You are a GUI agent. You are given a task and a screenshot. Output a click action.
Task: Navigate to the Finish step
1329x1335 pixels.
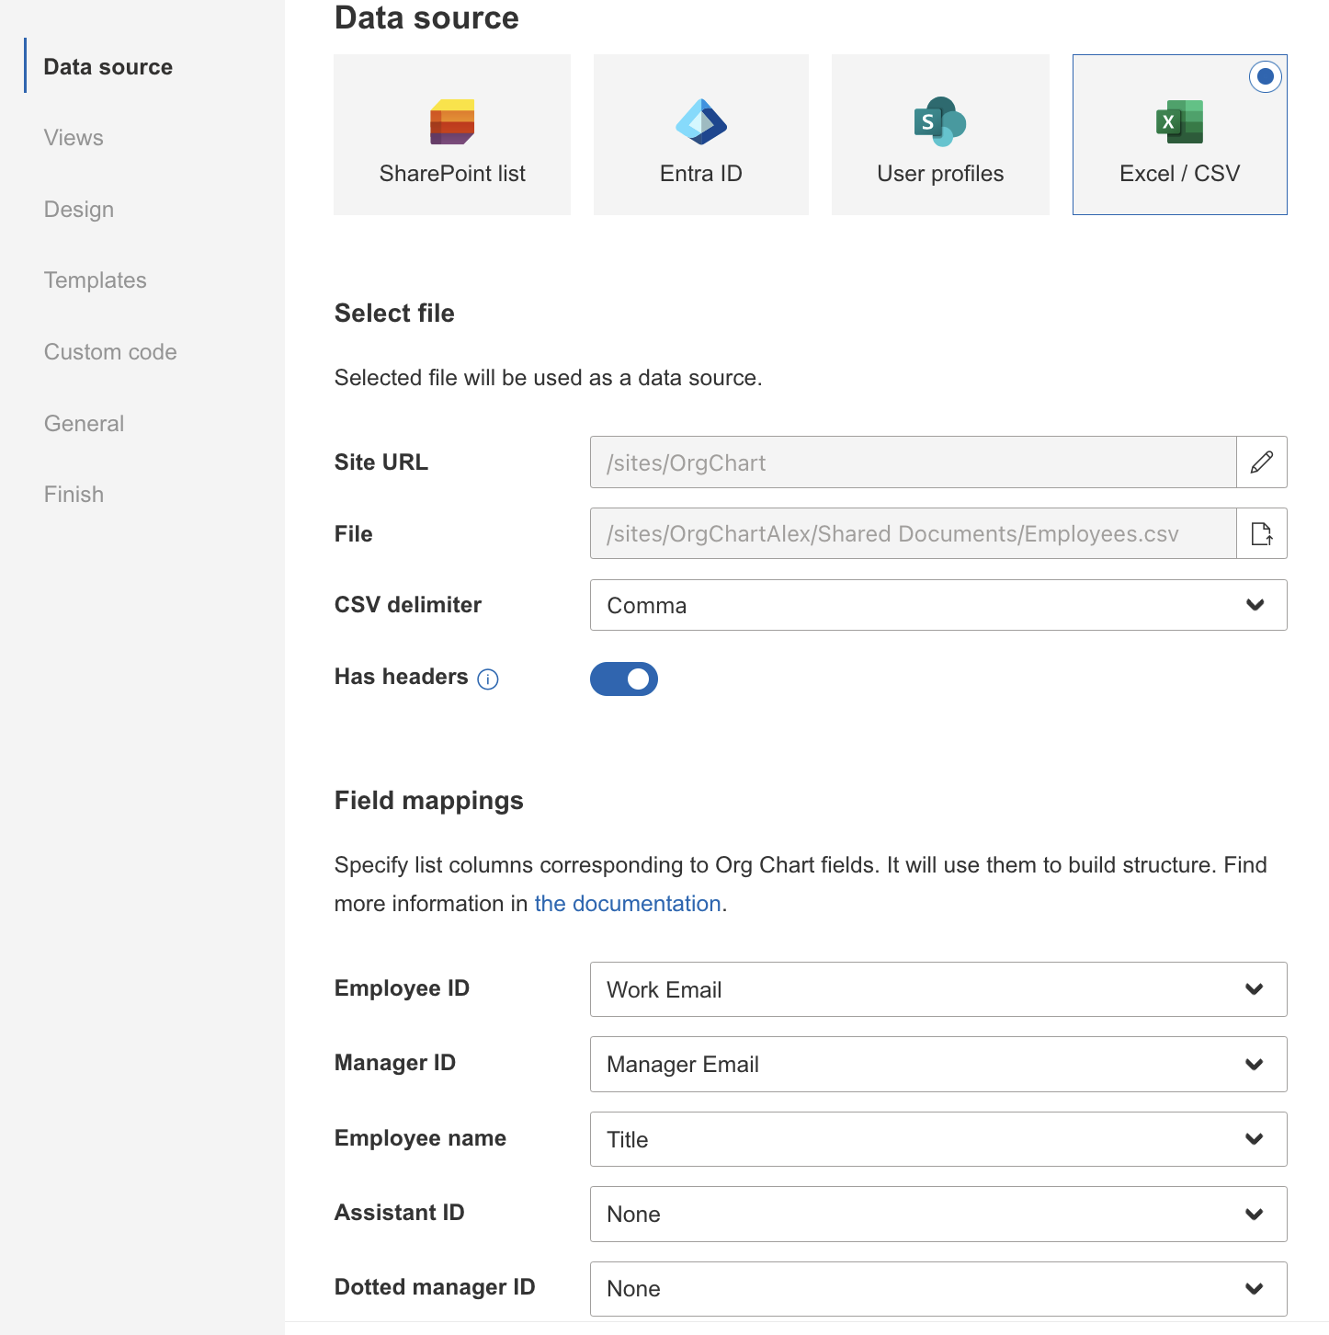[x=74, y=494]
